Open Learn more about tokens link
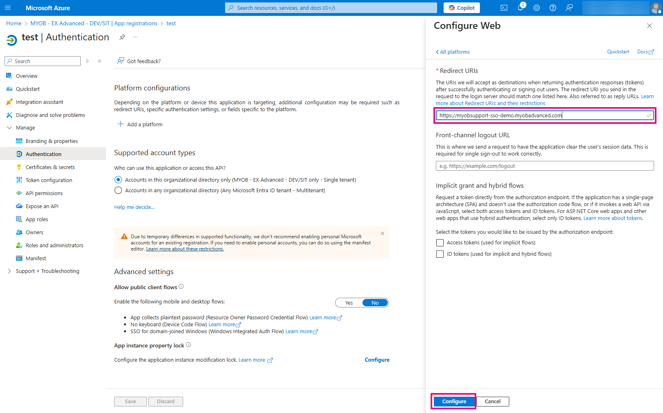663x413 pixels. pyautogui.click(x=613, y=218)
